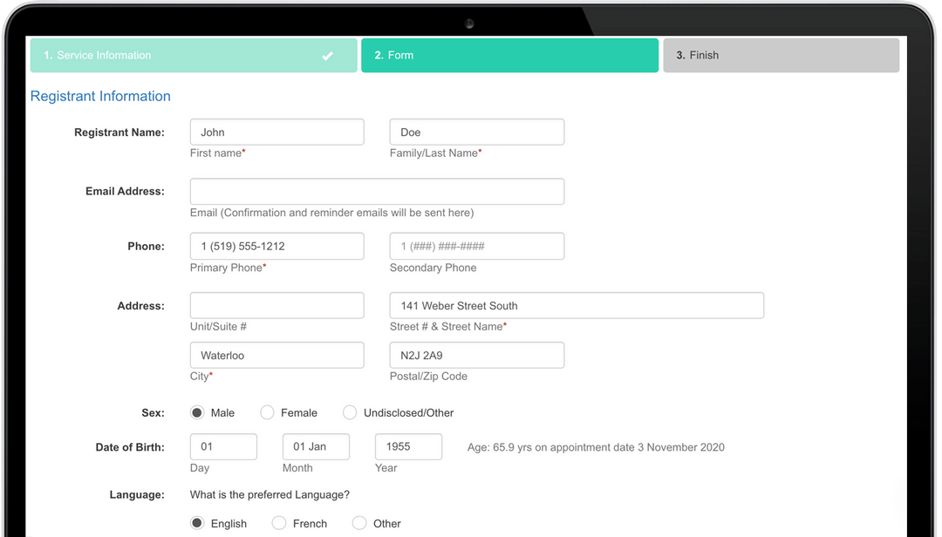Switch to the Finish tab
This screenshot has height=537, width=942.
pos(781,55)
